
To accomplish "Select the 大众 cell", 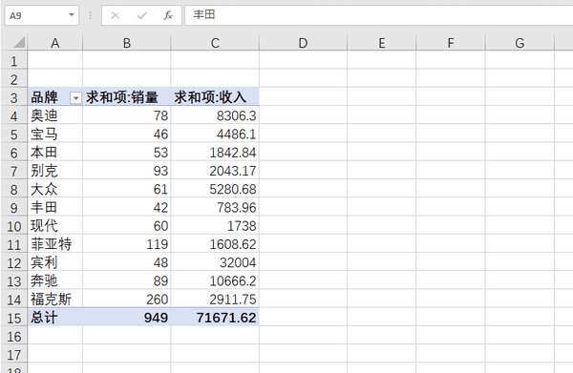I will [55, 189].
